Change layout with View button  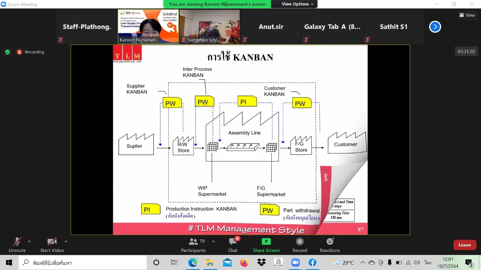coord(467,15)
